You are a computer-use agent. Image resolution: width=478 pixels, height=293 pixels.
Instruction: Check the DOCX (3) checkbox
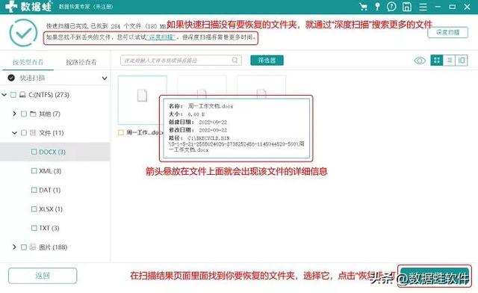(x=34, y=152)
